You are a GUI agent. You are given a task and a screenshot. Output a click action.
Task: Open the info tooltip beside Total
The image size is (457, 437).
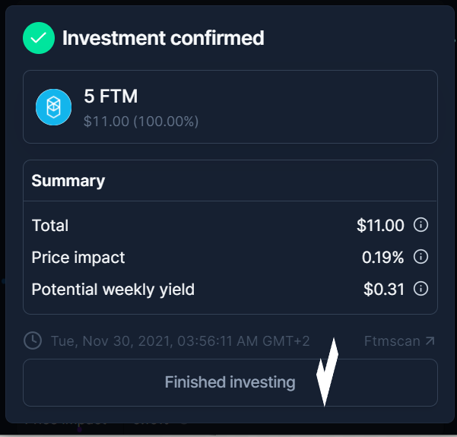(x=421, y=225)
